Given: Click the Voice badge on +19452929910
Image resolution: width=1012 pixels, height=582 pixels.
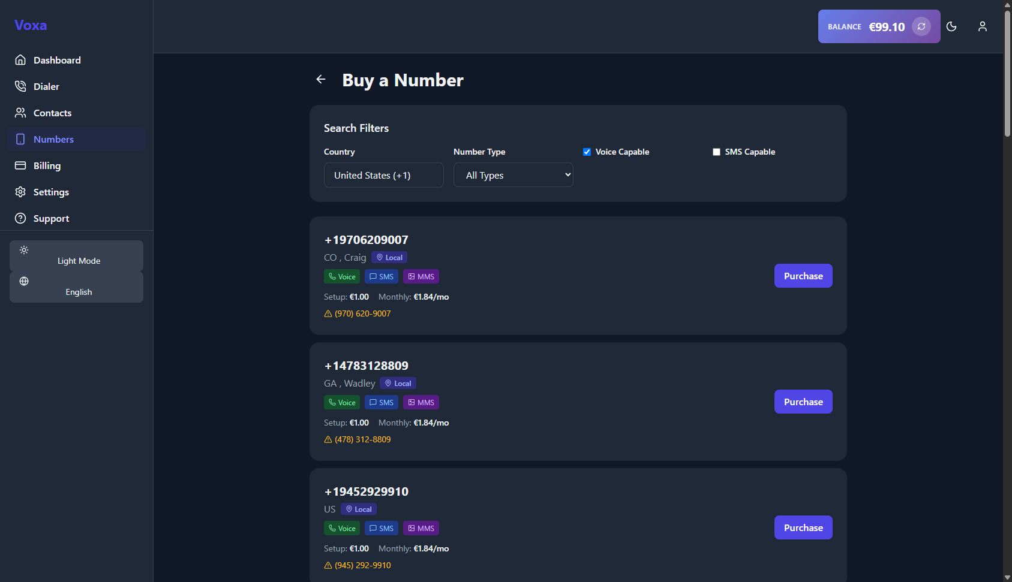Looking at the screenshot, I should 342,528.
